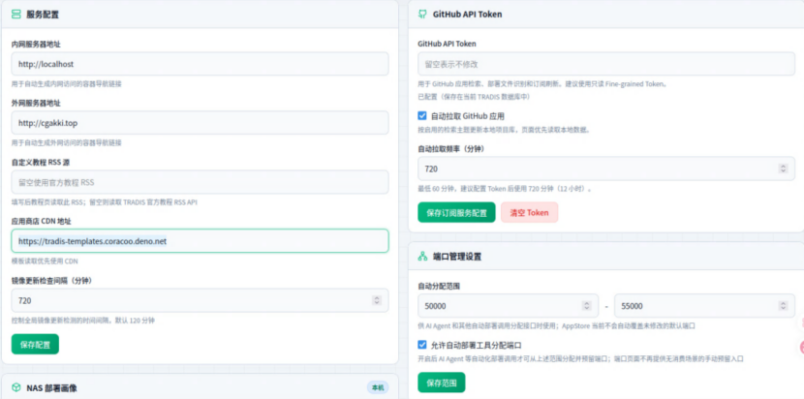Click the GitHub API Token header icon

pyautogui.click(x=422, y=15)
